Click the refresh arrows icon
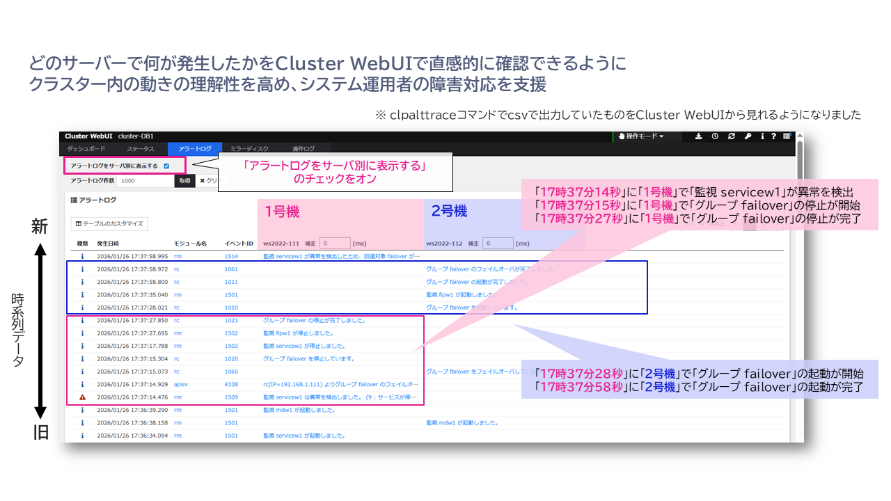891x501 pixels. click(x=731, y=136)
